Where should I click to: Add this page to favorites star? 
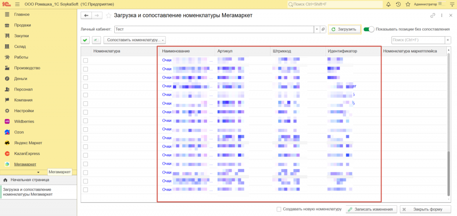coord(108,16)
